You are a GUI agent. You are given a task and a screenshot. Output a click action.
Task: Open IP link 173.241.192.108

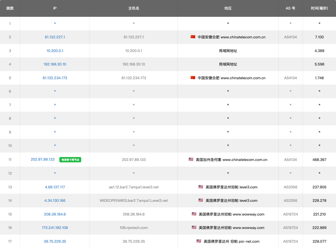pos(55,228)
